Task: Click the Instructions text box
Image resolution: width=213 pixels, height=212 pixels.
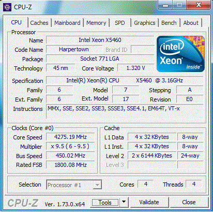Action: click(125, 111)
